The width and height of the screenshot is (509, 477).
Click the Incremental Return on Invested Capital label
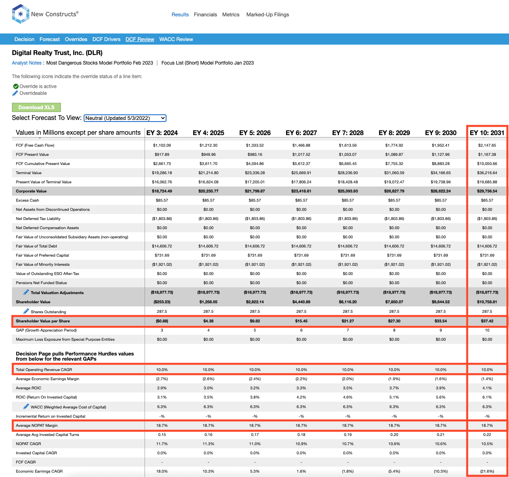tap(51, 416)
